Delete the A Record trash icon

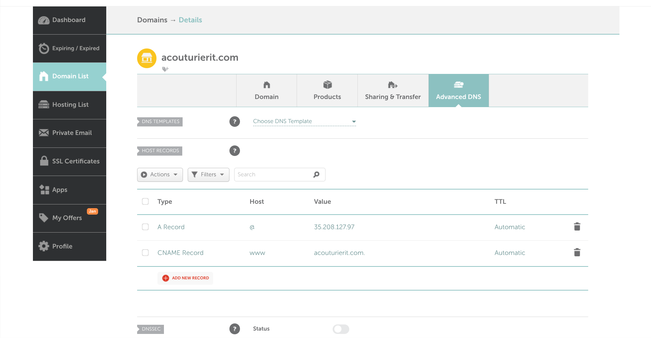[577, 226]
